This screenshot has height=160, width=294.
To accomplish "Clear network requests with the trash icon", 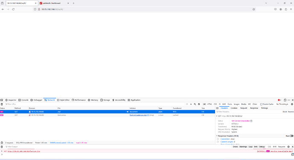I will [2, 104].
